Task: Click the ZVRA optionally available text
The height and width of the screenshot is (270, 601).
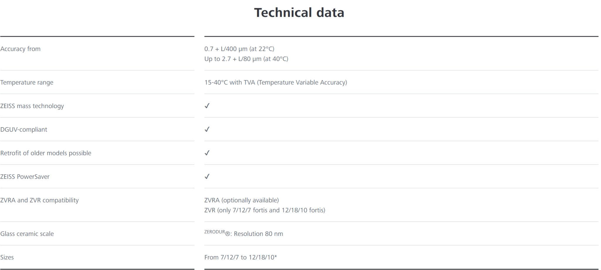Action: [242, 200]
